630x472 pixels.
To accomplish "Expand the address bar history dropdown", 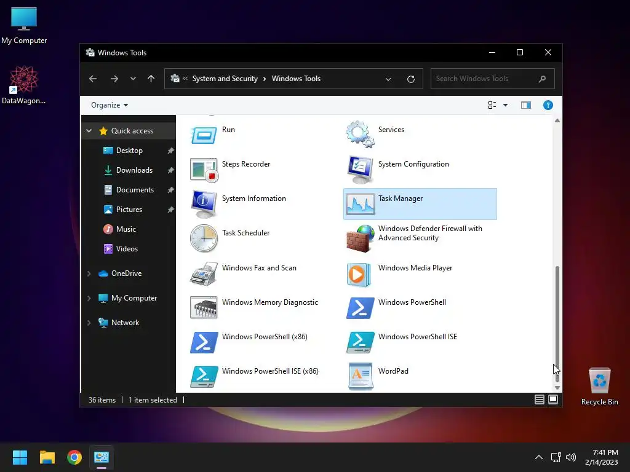I will (x=388, y=79).
